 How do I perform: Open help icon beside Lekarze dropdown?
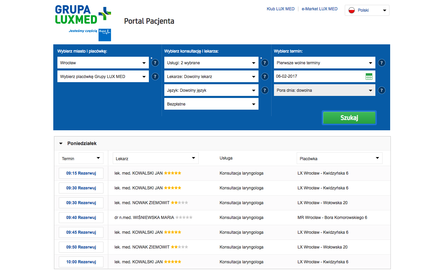pyautogui.click(x=265, y=77)
